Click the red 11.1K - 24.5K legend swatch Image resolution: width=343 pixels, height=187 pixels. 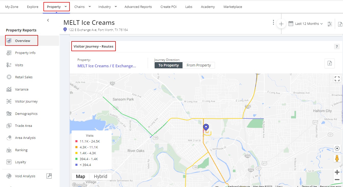tap(76, 141)
